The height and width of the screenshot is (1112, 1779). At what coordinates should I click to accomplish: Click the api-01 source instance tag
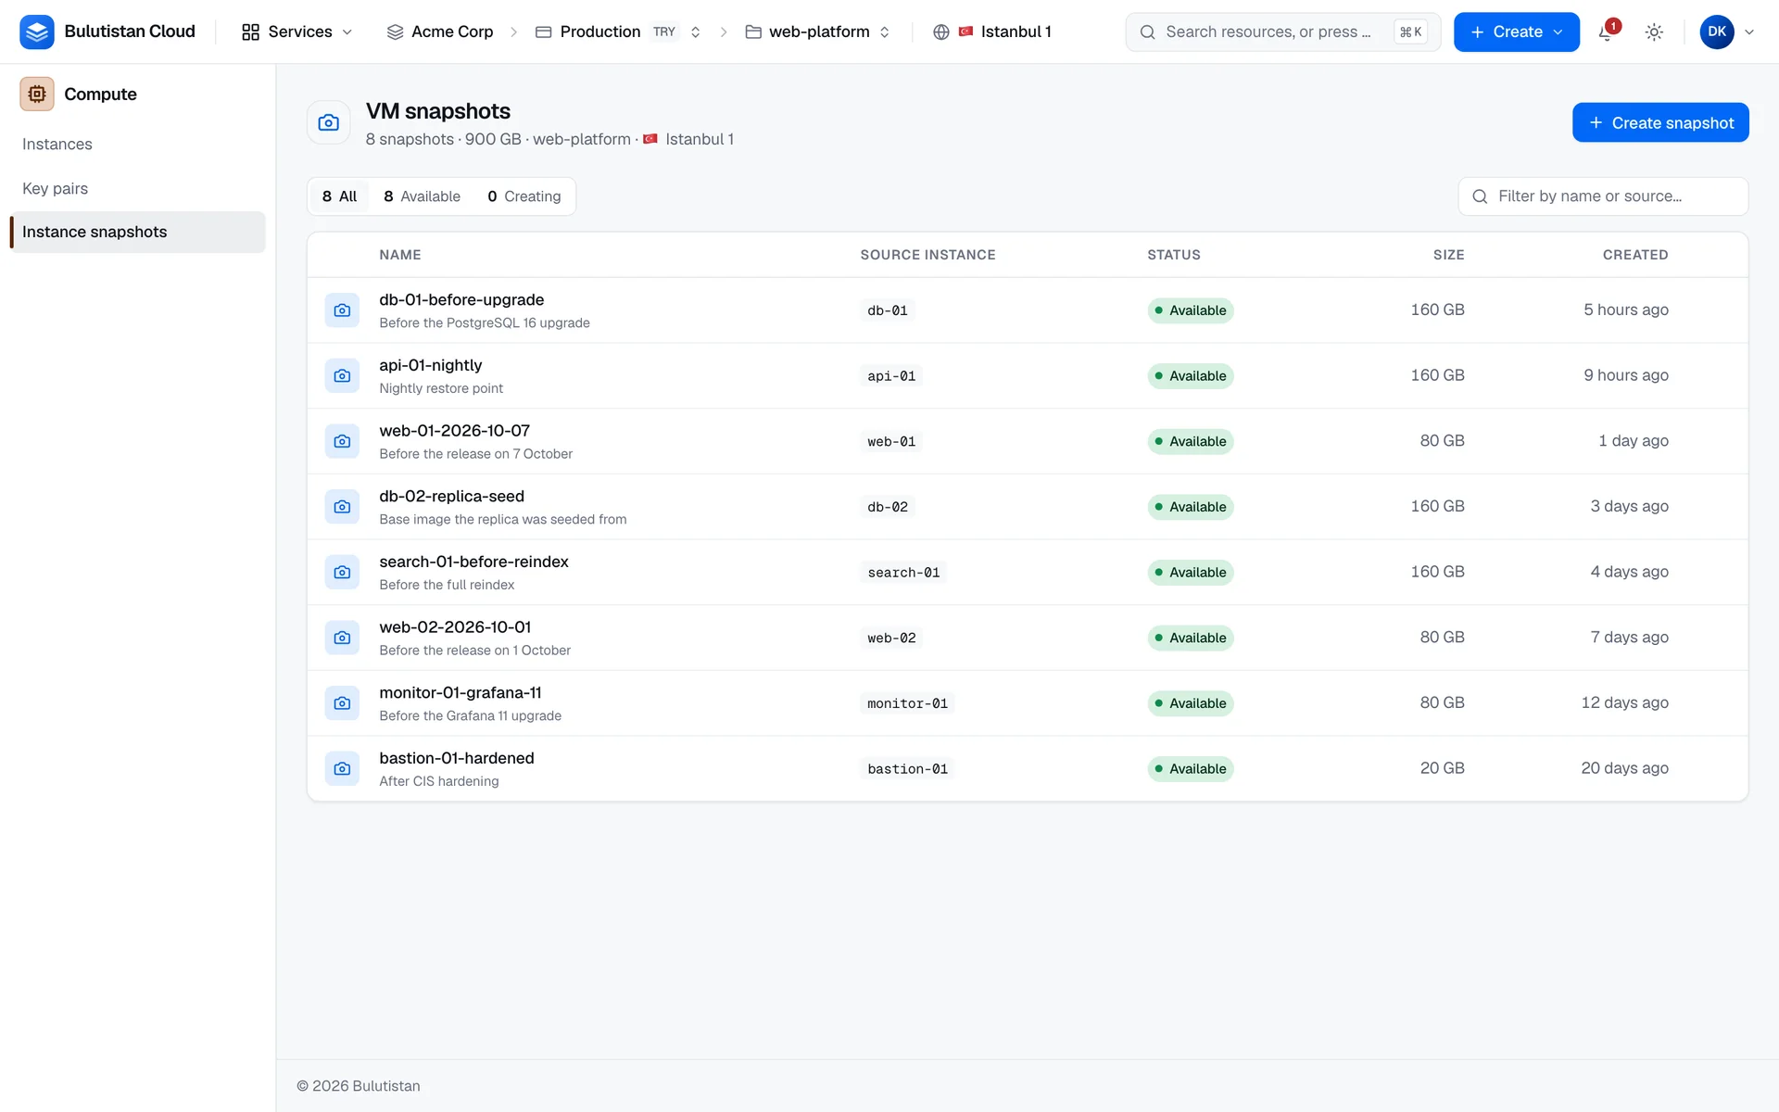pos(891,376)
